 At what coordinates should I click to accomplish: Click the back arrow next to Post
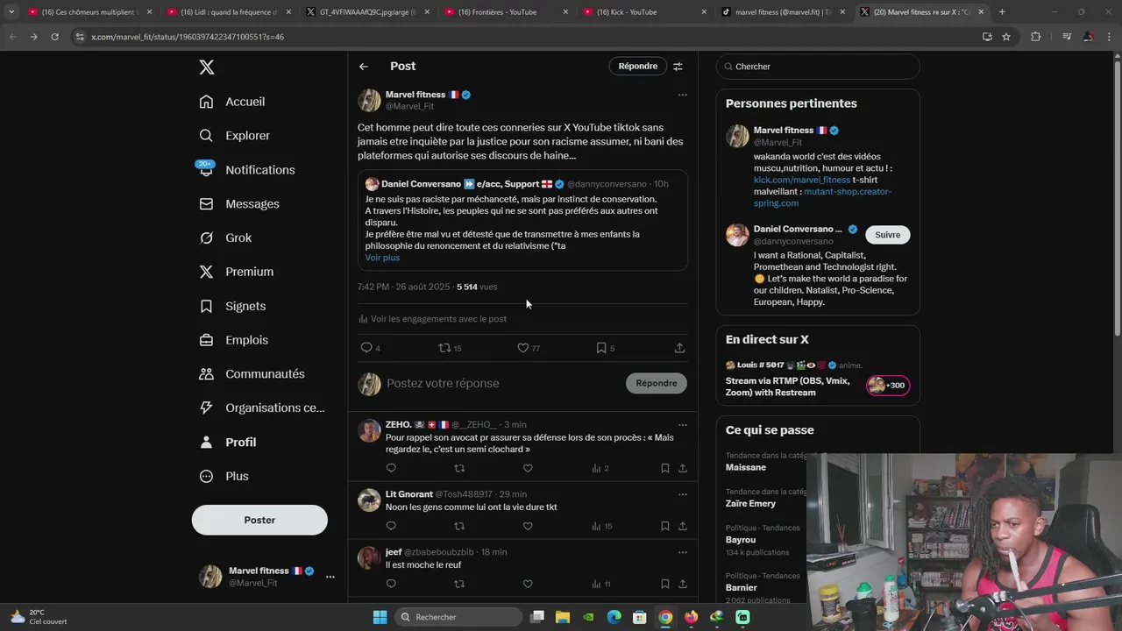(x=363, y=67)
